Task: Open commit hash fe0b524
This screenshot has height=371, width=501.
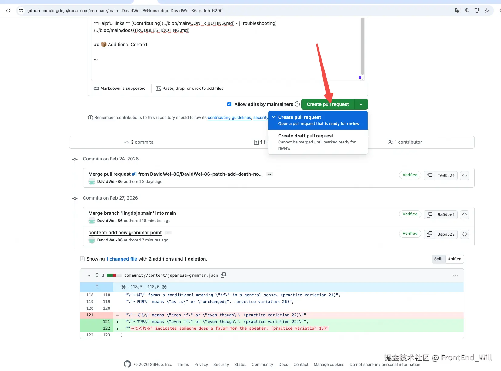Action: tap(446, 176)
